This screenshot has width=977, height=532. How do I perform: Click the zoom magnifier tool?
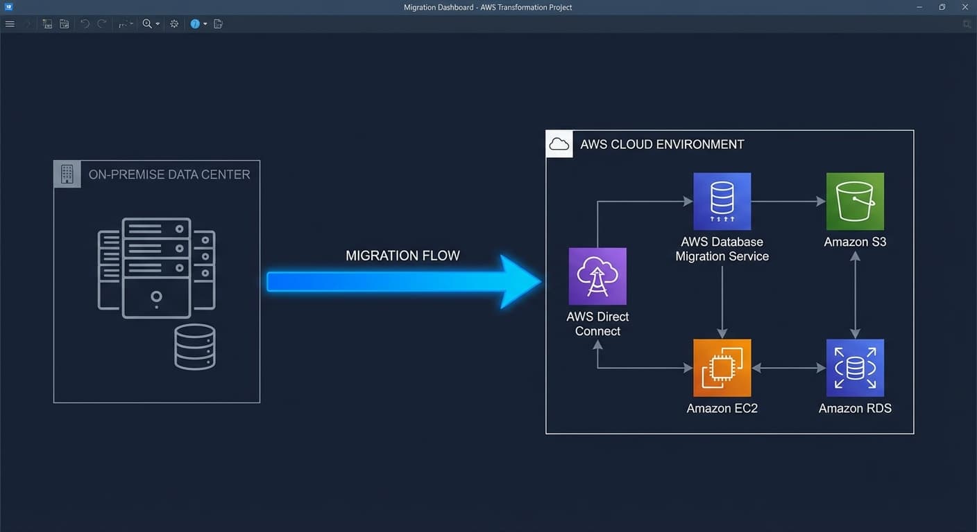pyautogui.click(x=147, y=24)
